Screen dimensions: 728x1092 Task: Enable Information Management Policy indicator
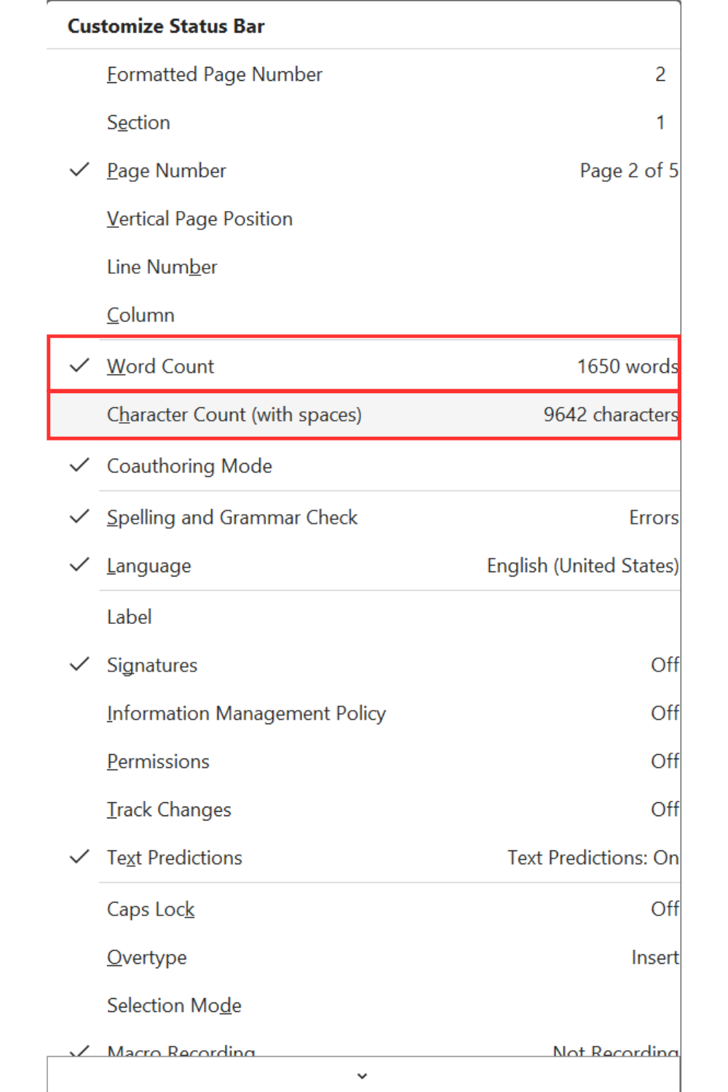click(363, 713)
